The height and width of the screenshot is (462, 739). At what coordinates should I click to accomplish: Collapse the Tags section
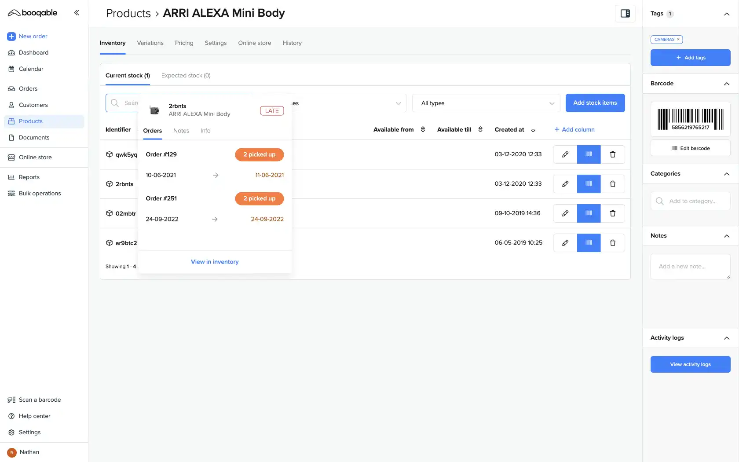(727, 14)
